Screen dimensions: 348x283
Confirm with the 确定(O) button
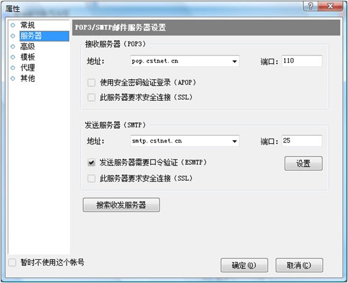(x=244, y=265)
